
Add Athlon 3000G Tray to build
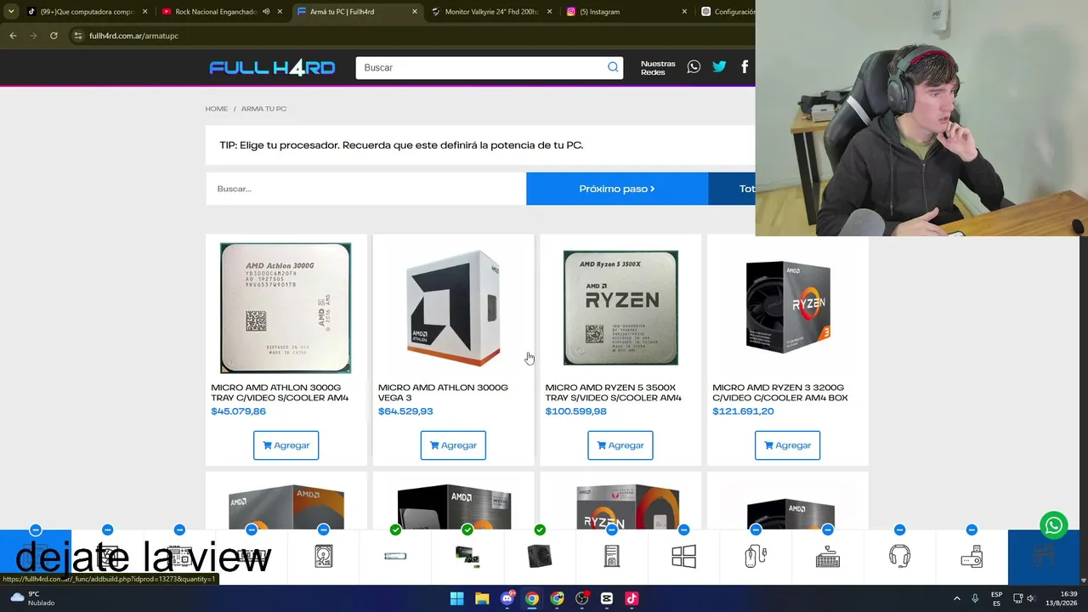286,445
